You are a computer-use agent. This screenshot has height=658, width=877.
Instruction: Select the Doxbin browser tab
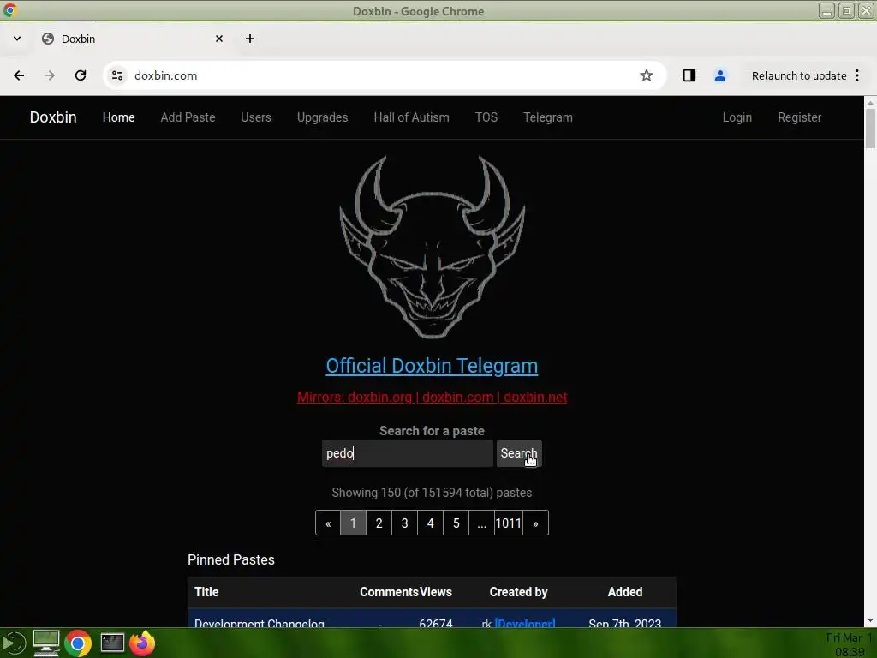[x=133, y=39]
